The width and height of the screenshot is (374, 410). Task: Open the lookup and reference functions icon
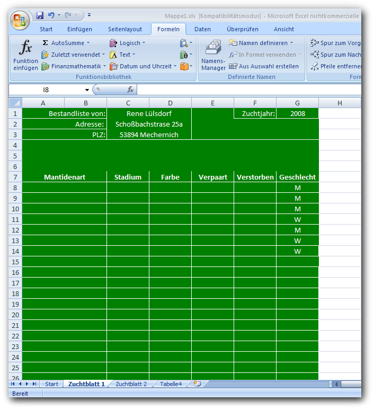point(186,43)
